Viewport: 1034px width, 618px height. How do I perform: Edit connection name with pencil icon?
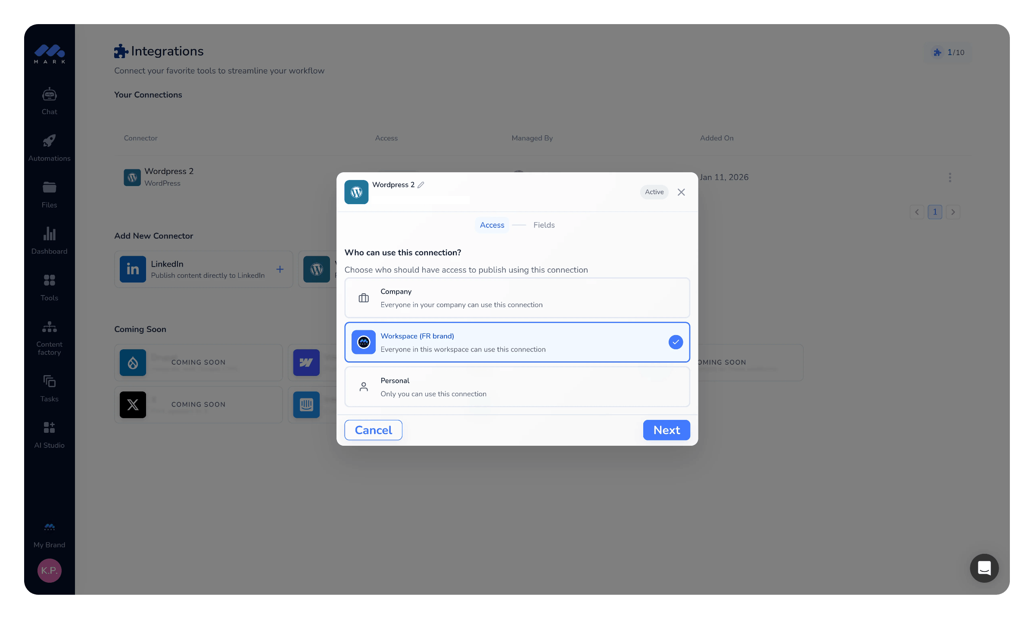click(421, 185)
